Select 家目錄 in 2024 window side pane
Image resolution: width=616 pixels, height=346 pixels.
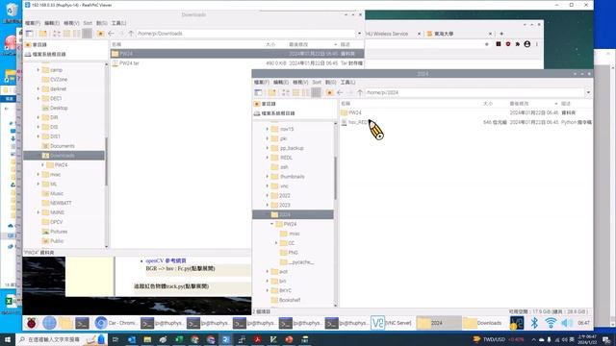click(269, 104)
